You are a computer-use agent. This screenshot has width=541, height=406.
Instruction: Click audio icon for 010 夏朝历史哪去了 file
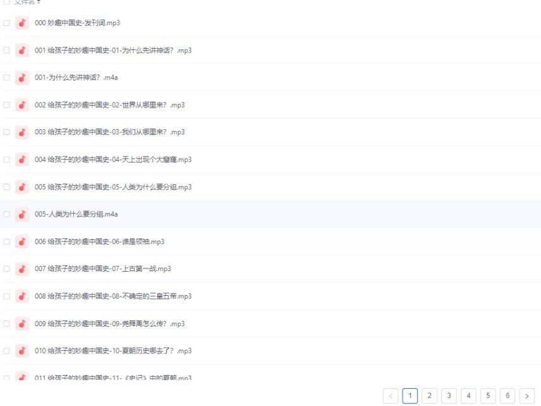point(22,351)
